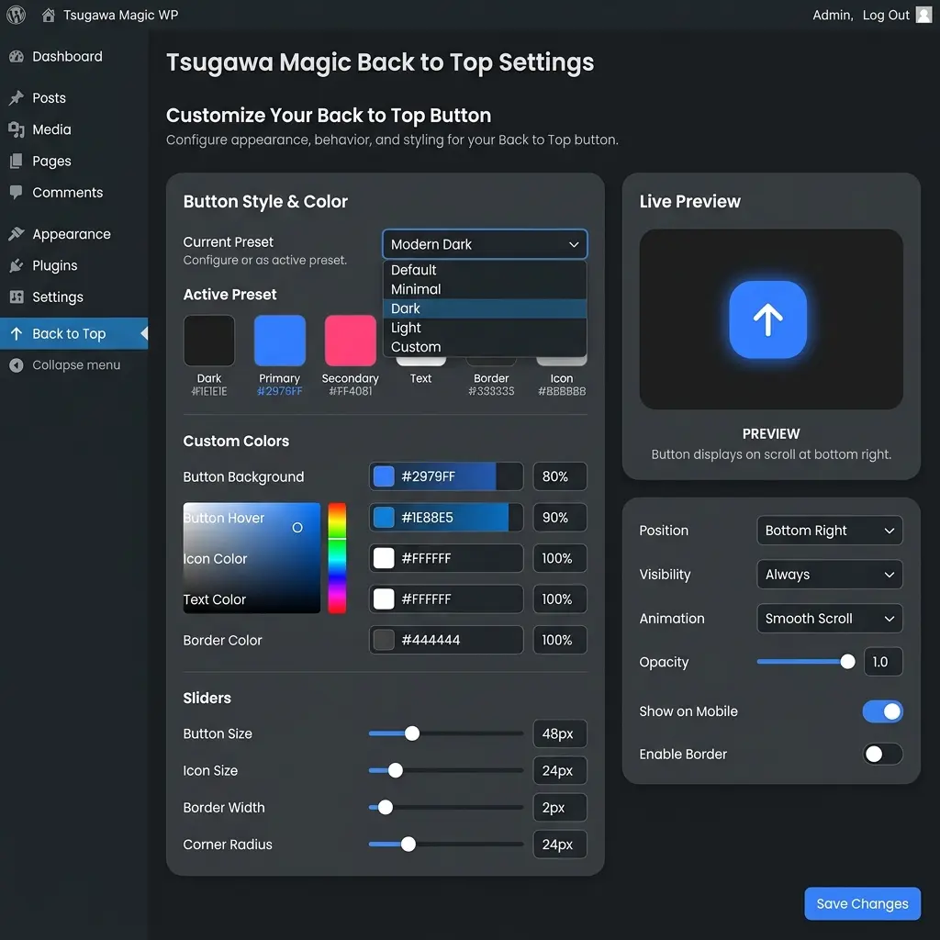Toggle Enable Border switch
This screenshot has width=940, height=940.
point(882,755)
